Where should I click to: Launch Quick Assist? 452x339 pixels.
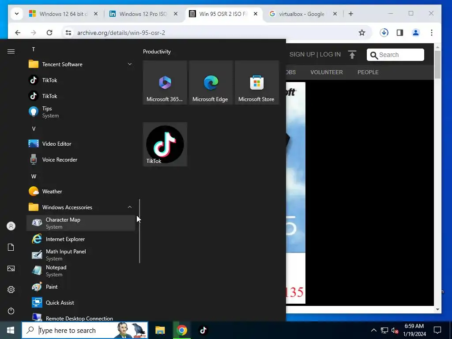click(x=81, y=302)
